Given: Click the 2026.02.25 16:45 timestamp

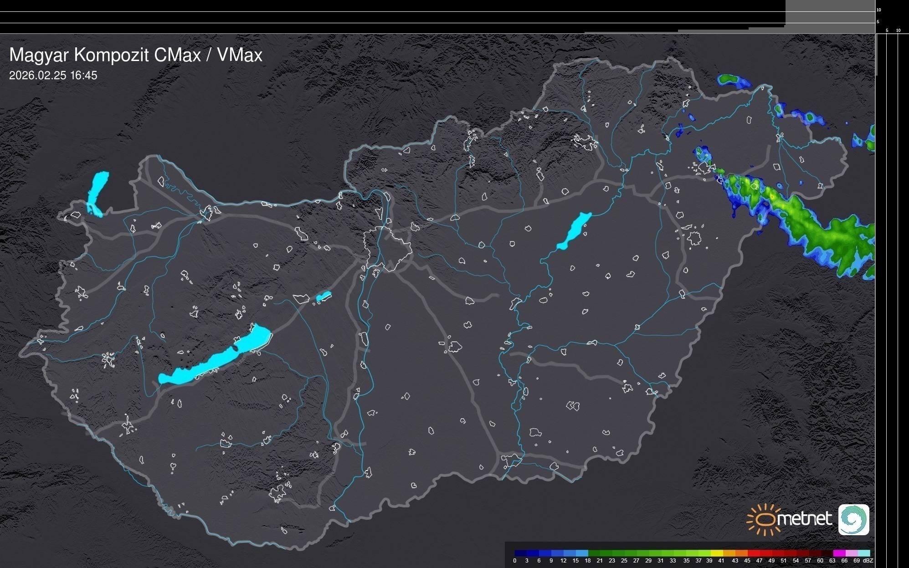Looking at the screenshot, I should coord(53,76).
